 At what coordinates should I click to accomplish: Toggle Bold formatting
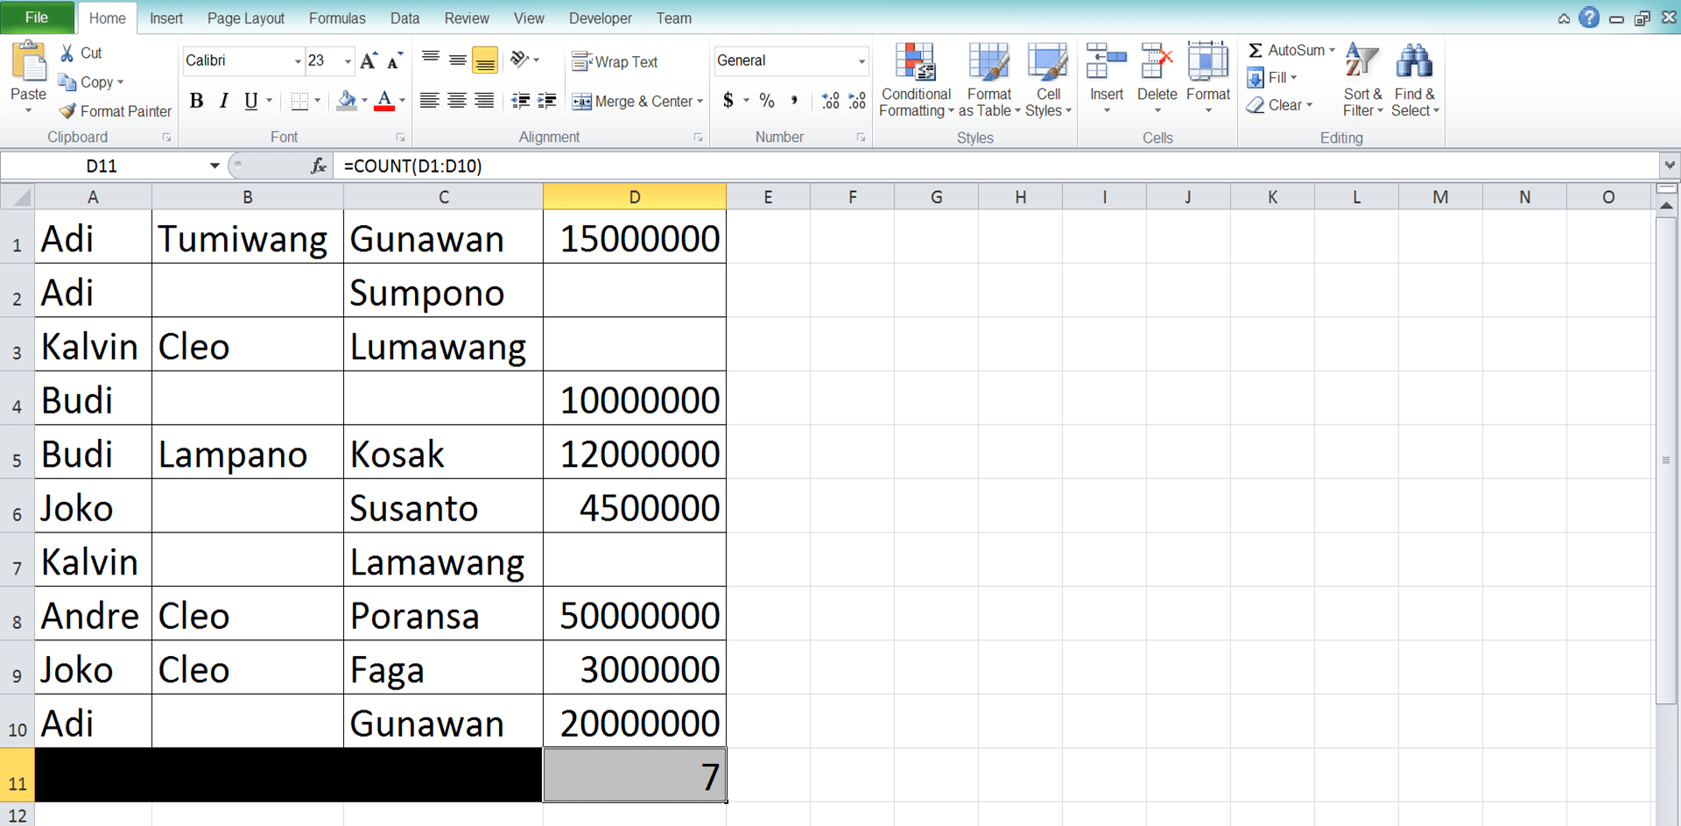pos(196,101)
